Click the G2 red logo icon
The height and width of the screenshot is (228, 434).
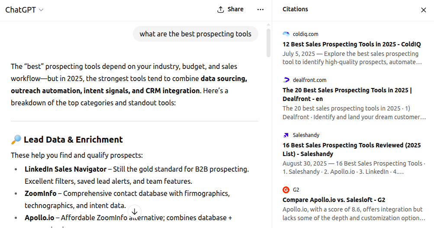[286, 190]
